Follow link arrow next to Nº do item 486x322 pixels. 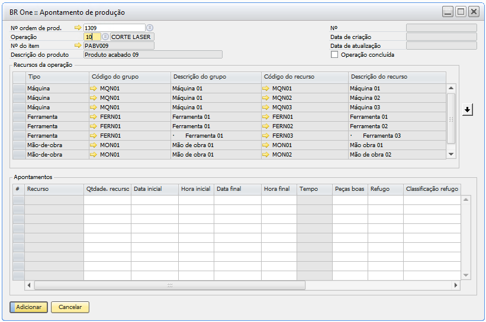coord(78,45)
